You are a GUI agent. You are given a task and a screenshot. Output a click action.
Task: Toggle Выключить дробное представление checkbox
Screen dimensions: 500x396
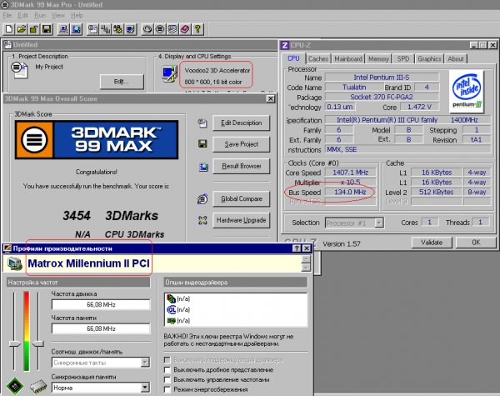[x=167, y=370]
